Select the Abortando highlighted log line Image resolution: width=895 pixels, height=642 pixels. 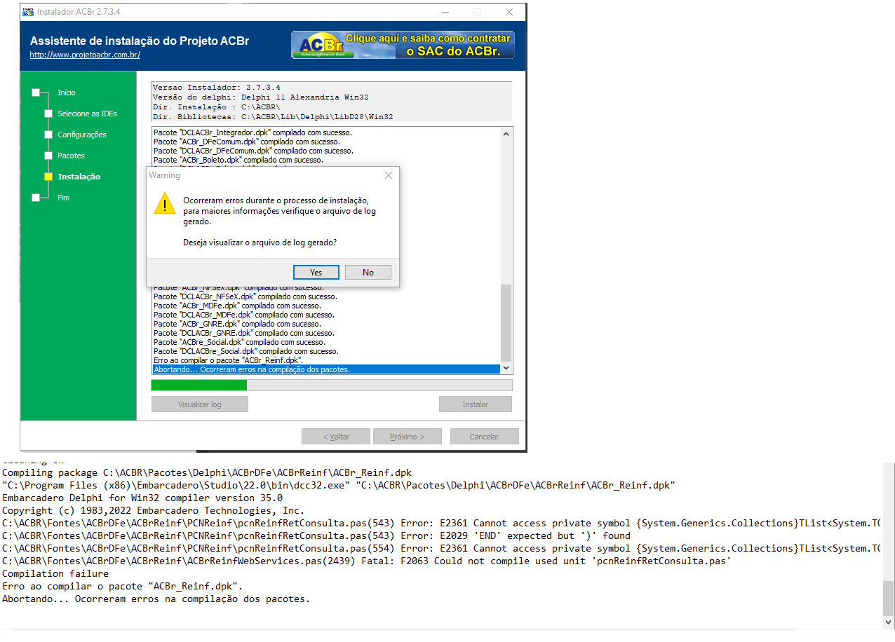pyautogui.click(x=326, y=369)
